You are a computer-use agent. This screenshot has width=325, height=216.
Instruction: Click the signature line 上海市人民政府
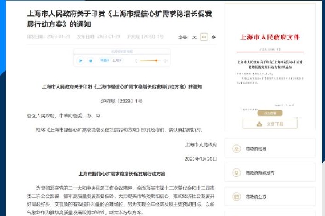click(201, 144)
